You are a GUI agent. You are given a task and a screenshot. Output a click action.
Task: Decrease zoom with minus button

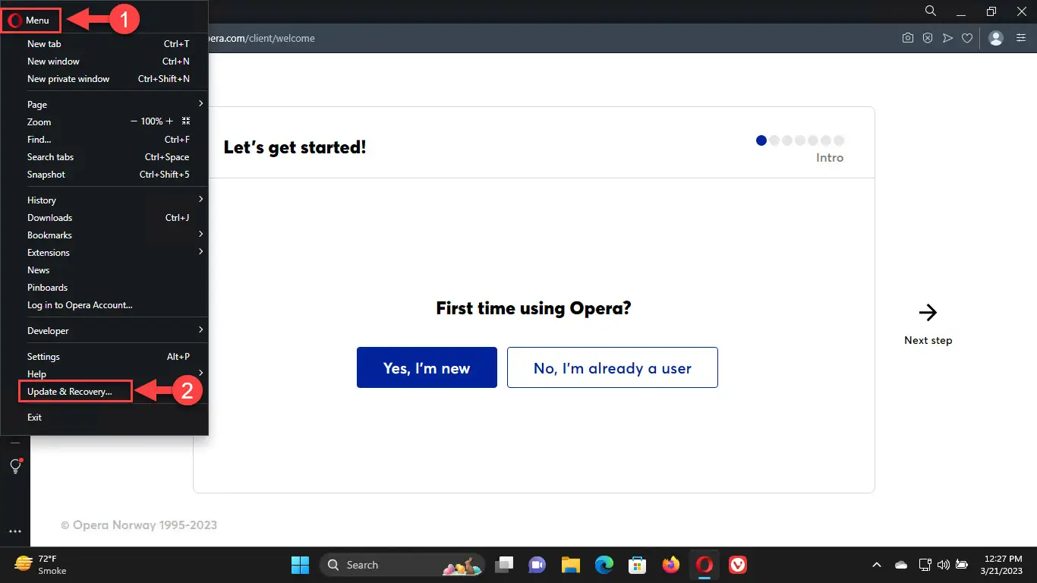(134, 121)
